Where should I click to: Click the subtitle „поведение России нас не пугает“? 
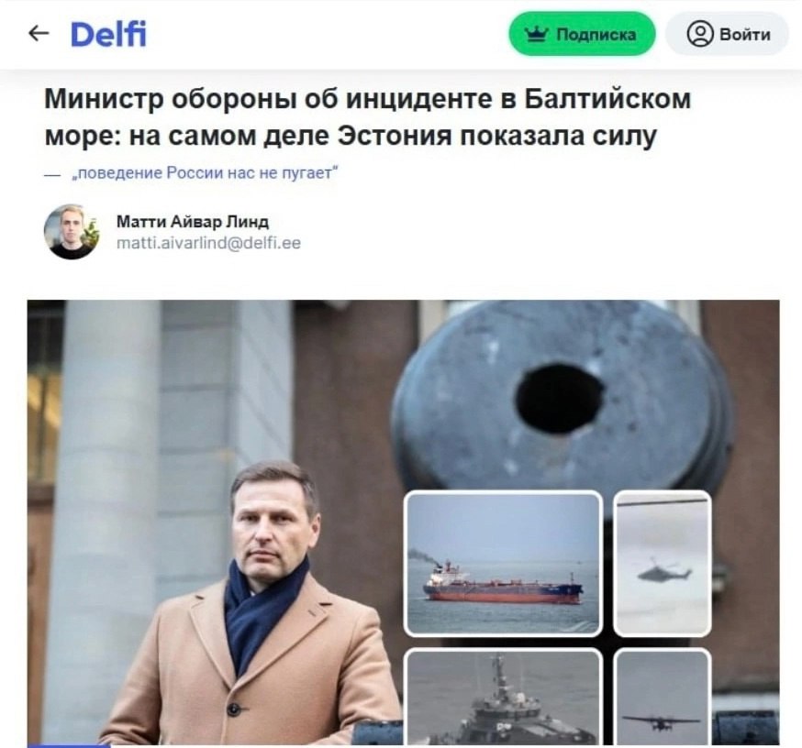pos(206,173)
